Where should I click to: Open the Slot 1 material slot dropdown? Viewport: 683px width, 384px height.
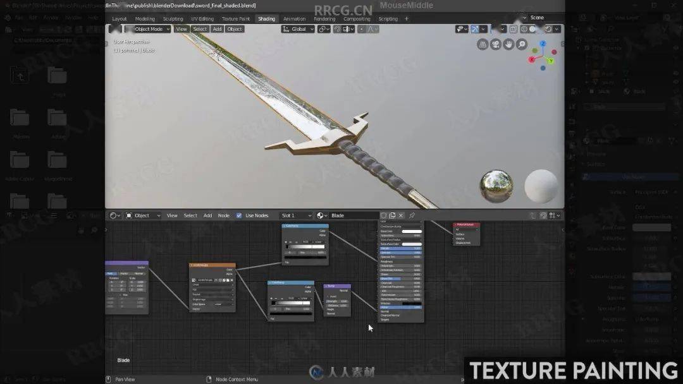point(296,215)
